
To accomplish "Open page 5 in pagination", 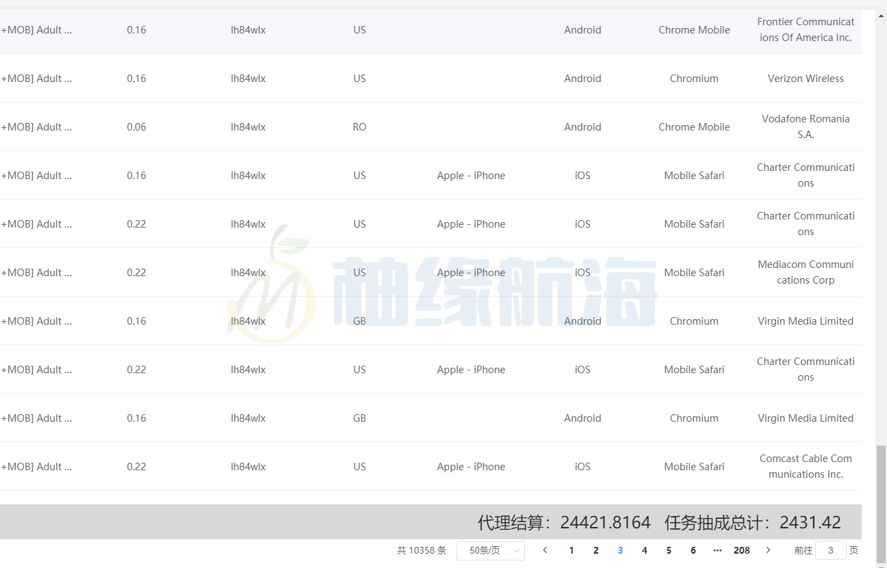I will [x=669, y=550].
